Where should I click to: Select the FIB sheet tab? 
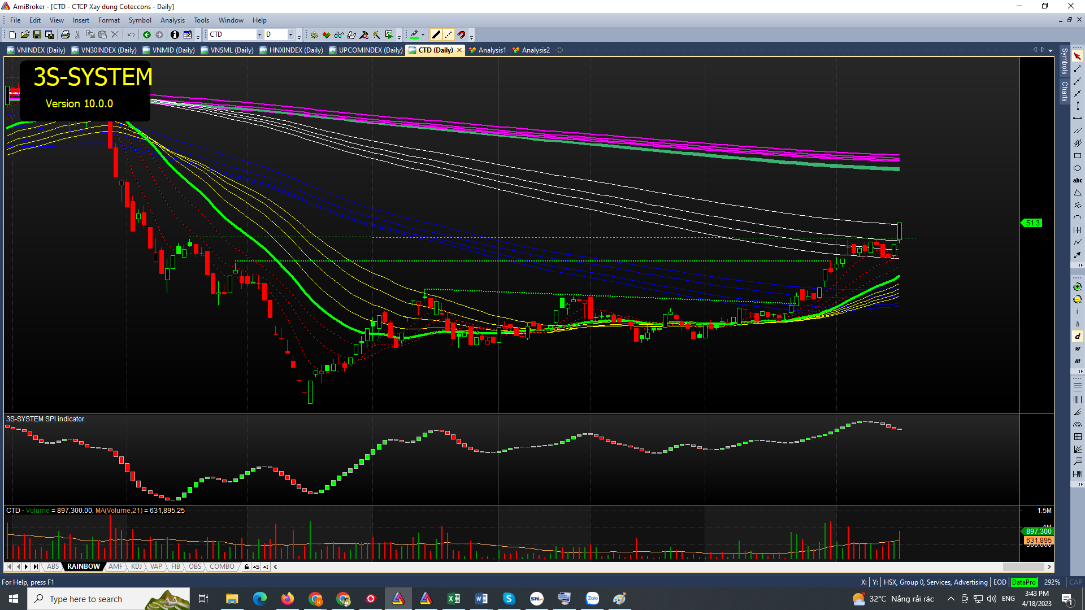[176, 567]
